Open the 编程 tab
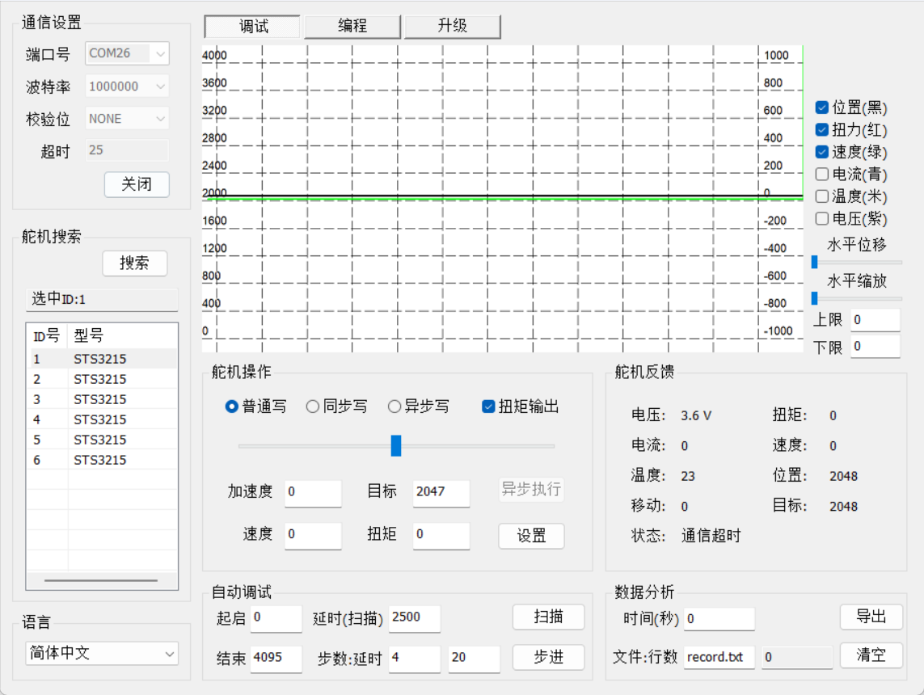 tap(352, 26)
